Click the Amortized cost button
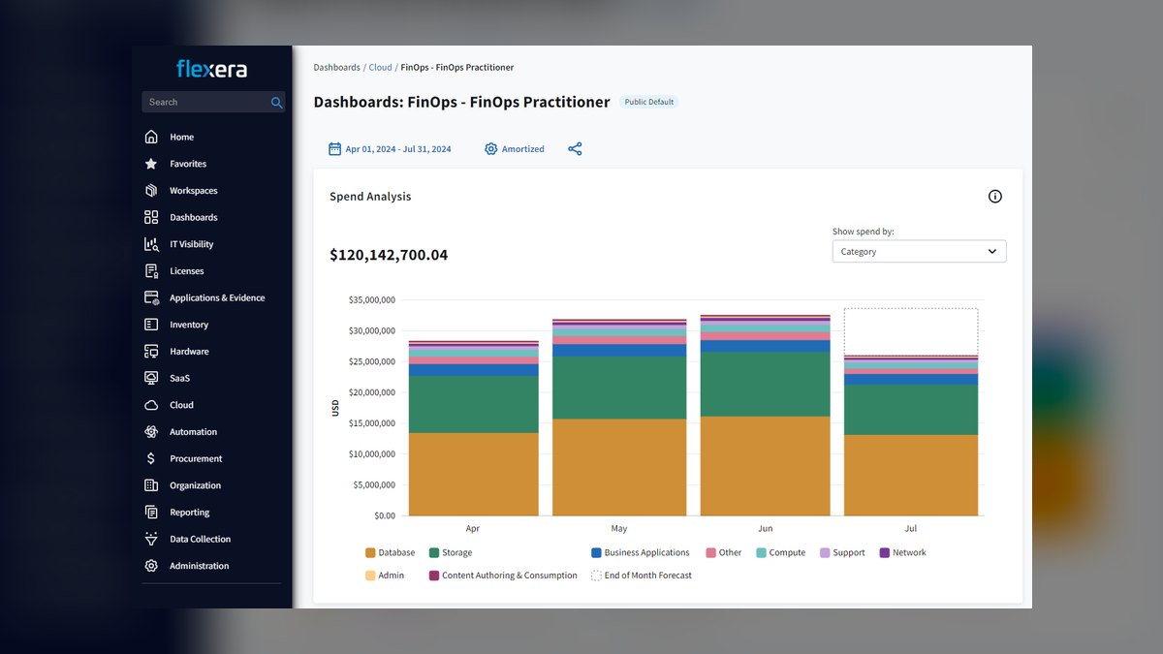 [515, 149]
